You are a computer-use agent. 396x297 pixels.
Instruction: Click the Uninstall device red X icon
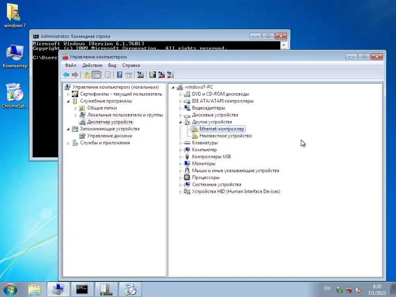tap(161, 75)
